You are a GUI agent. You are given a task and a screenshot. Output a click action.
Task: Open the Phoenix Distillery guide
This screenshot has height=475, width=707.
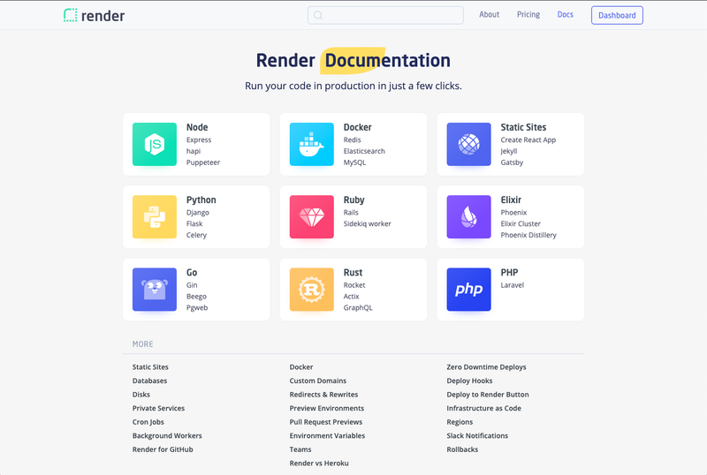[x=528, y=235]
